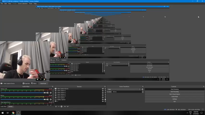Click the Exit button in Controls
Screen dimensions: 205x115
175,101
